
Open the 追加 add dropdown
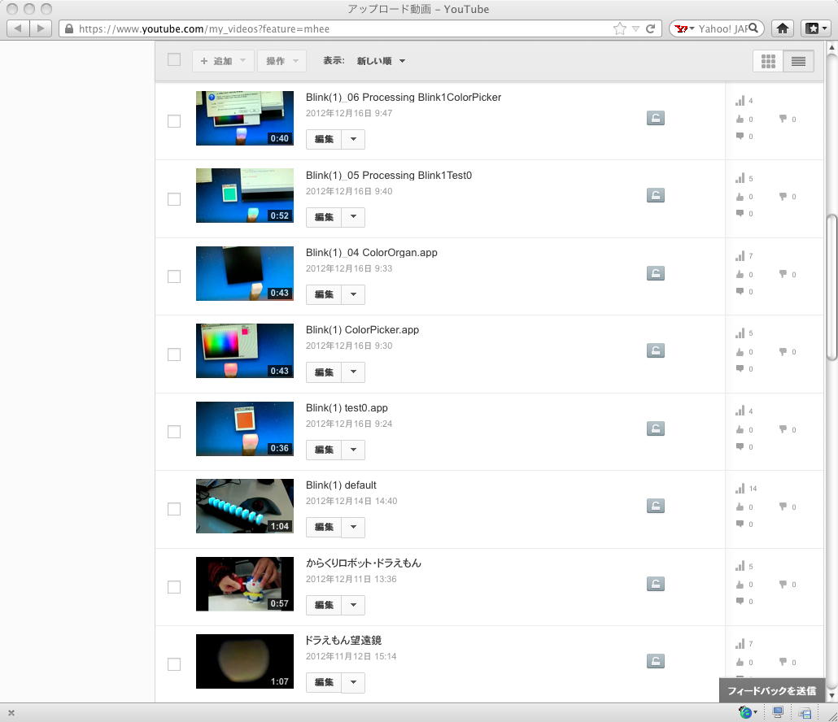tap(222, 61)
